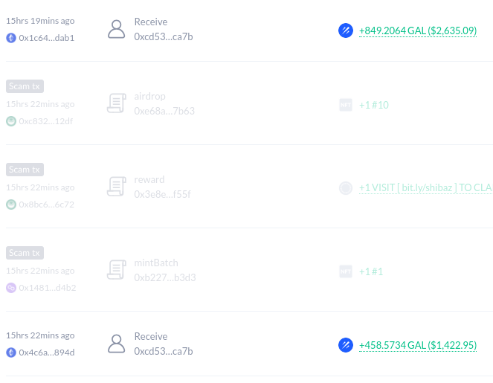Screen dimensions: 493x383
Task: Click the NFT badge icon beside +1 #10
Action: (346, 105)
